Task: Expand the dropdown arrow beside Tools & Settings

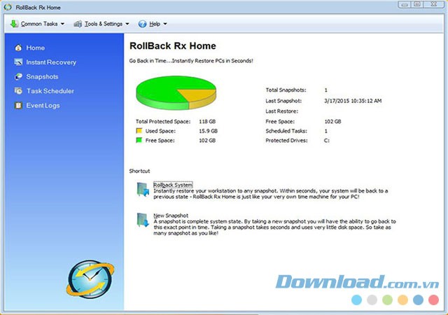Action: click(x=127, y=24)
